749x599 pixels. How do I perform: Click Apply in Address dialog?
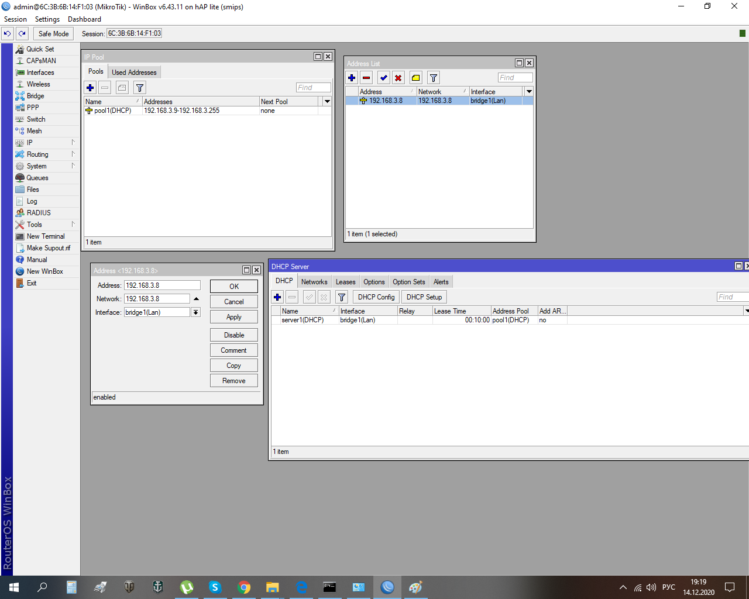tap(234, 317)
